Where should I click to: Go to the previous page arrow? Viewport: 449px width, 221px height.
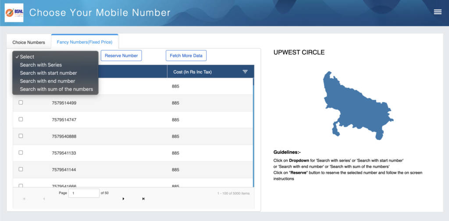point(44,199)
